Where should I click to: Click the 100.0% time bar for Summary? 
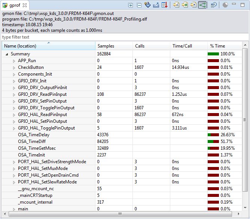tap(213, 54)
